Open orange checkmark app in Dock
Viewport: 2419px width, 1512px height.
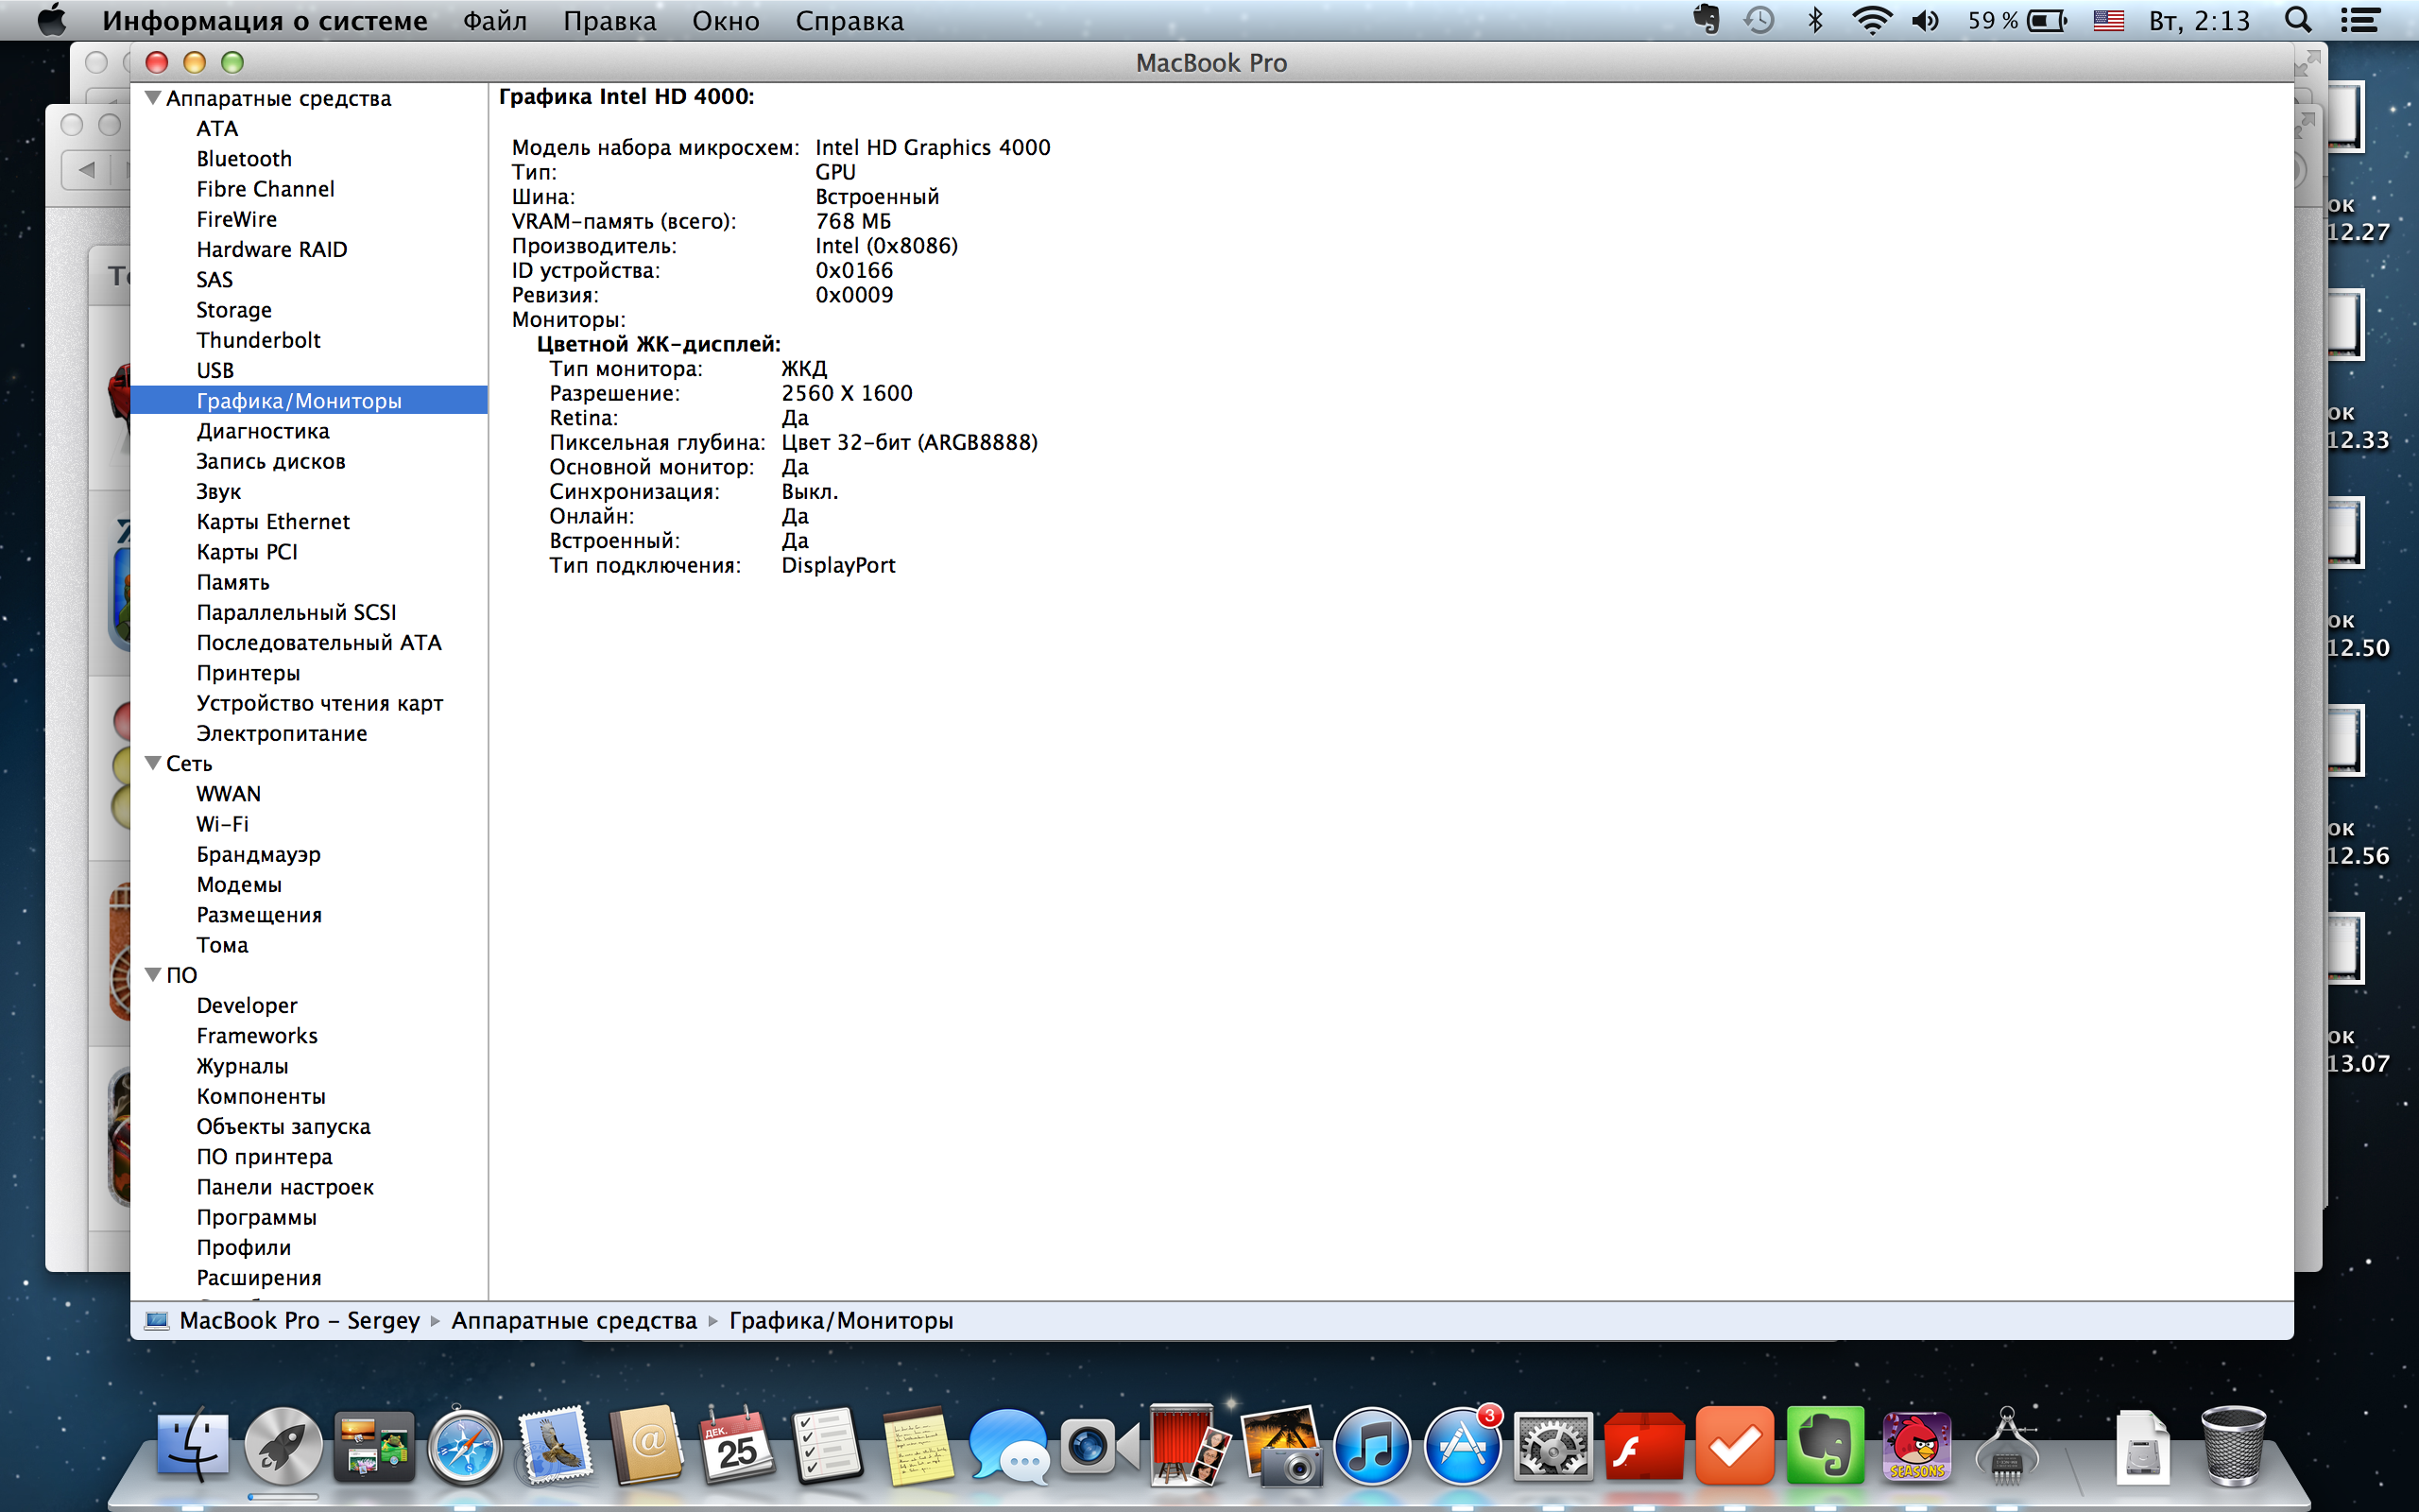point(1734,1446)
